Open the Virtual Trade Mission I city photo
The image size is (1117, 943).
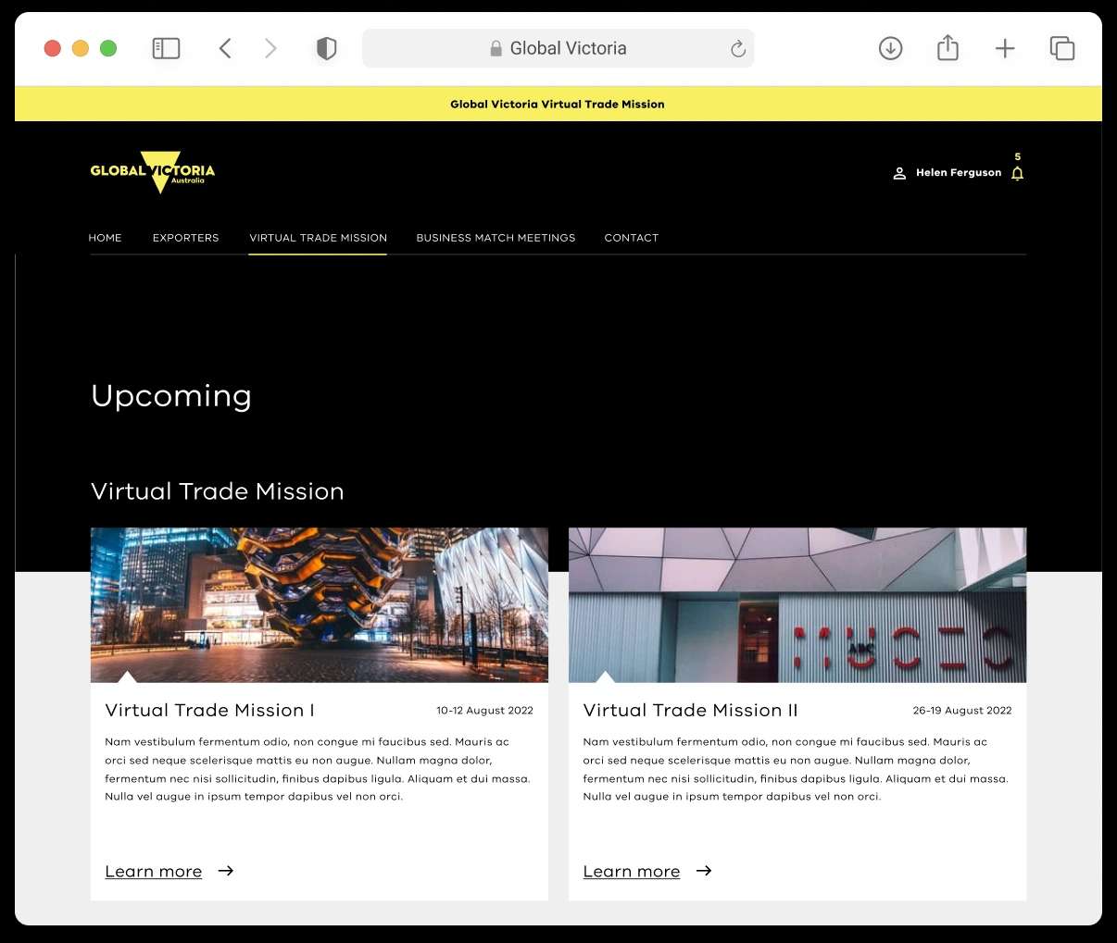(x=320, y=605)
